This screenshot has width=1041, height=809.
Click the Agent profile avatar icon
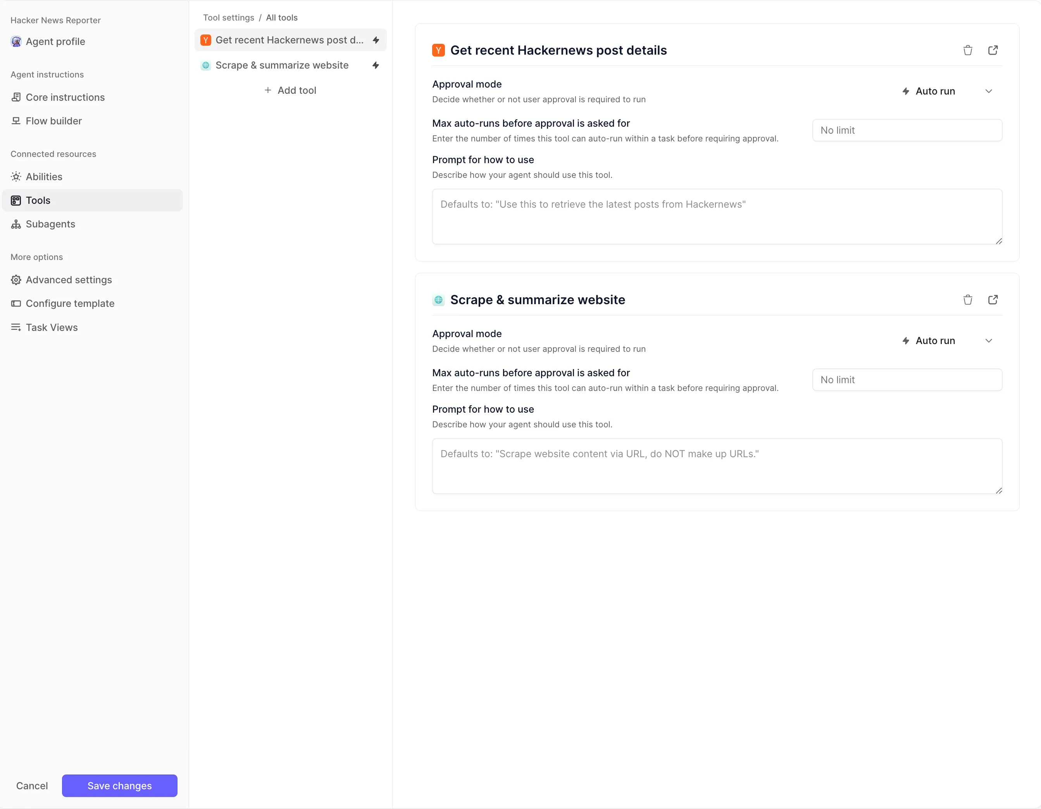click(x=16, y=41)
